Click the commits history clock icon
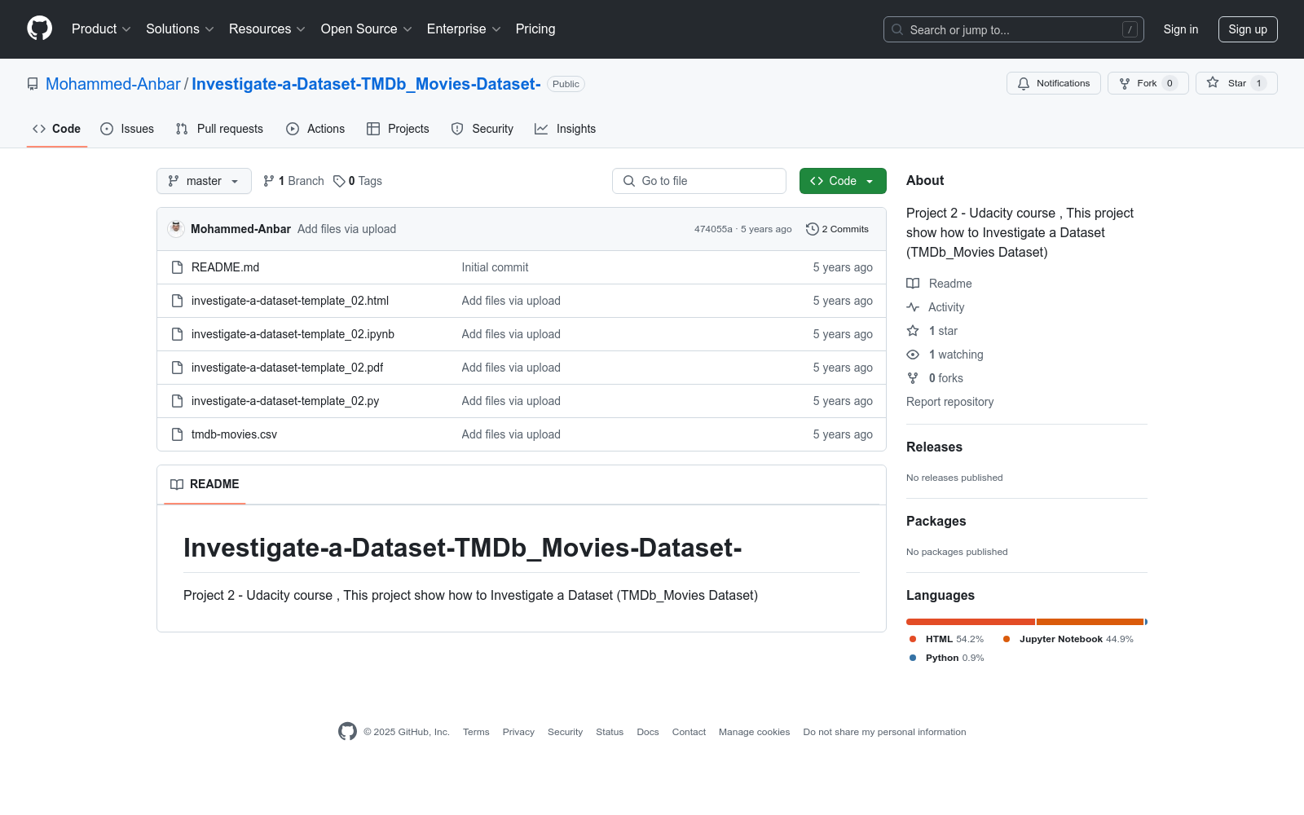 click(812, 229)
